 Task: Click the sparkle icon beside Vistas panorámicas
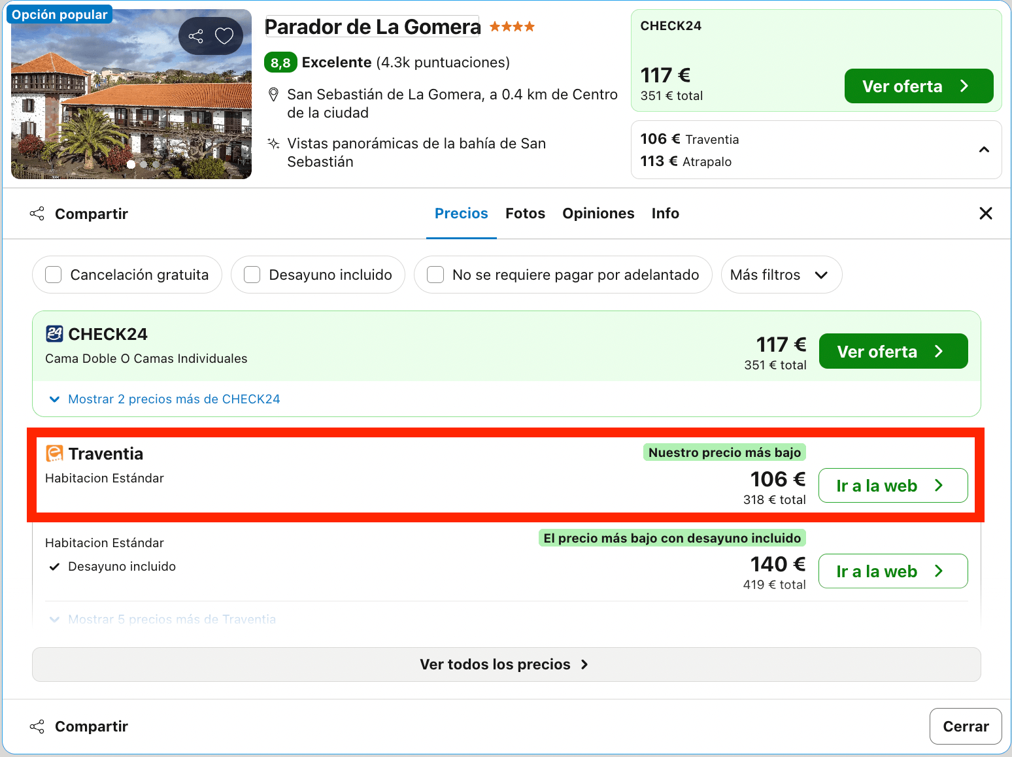point(274,143)
